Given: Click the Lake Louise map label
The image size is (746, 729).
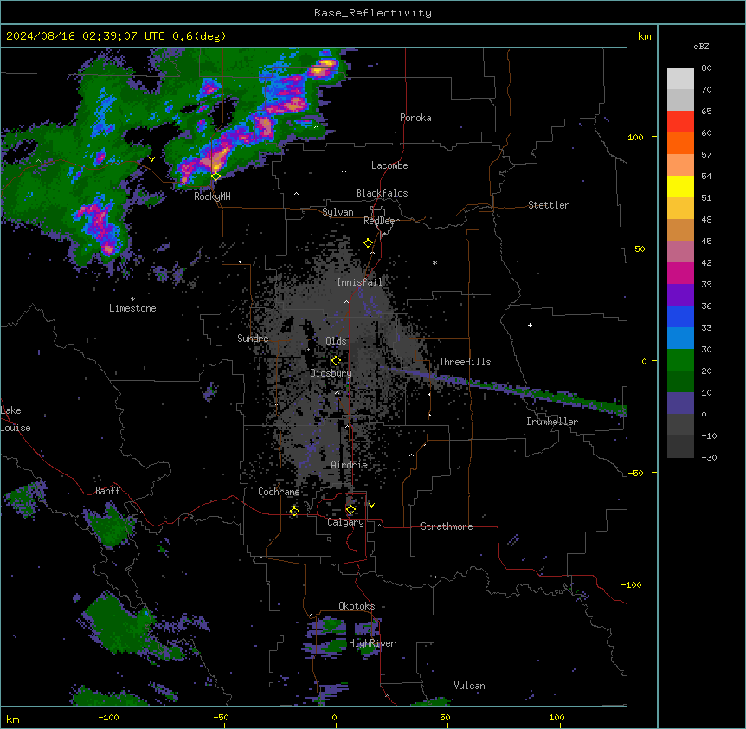Looking at the screenshot, I should pos(16,419).
